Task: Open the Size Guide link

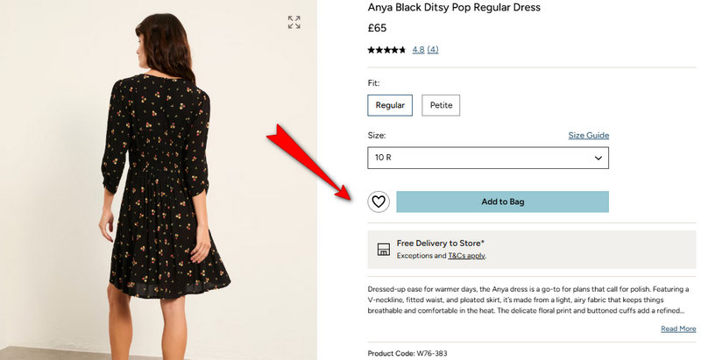Action: coord(588,136)
